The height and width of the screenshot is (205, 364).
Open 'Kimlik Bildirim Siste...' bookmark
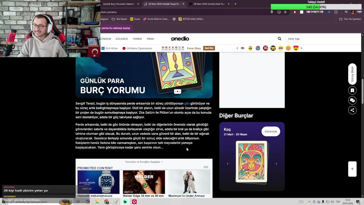(x=156, y=19)
